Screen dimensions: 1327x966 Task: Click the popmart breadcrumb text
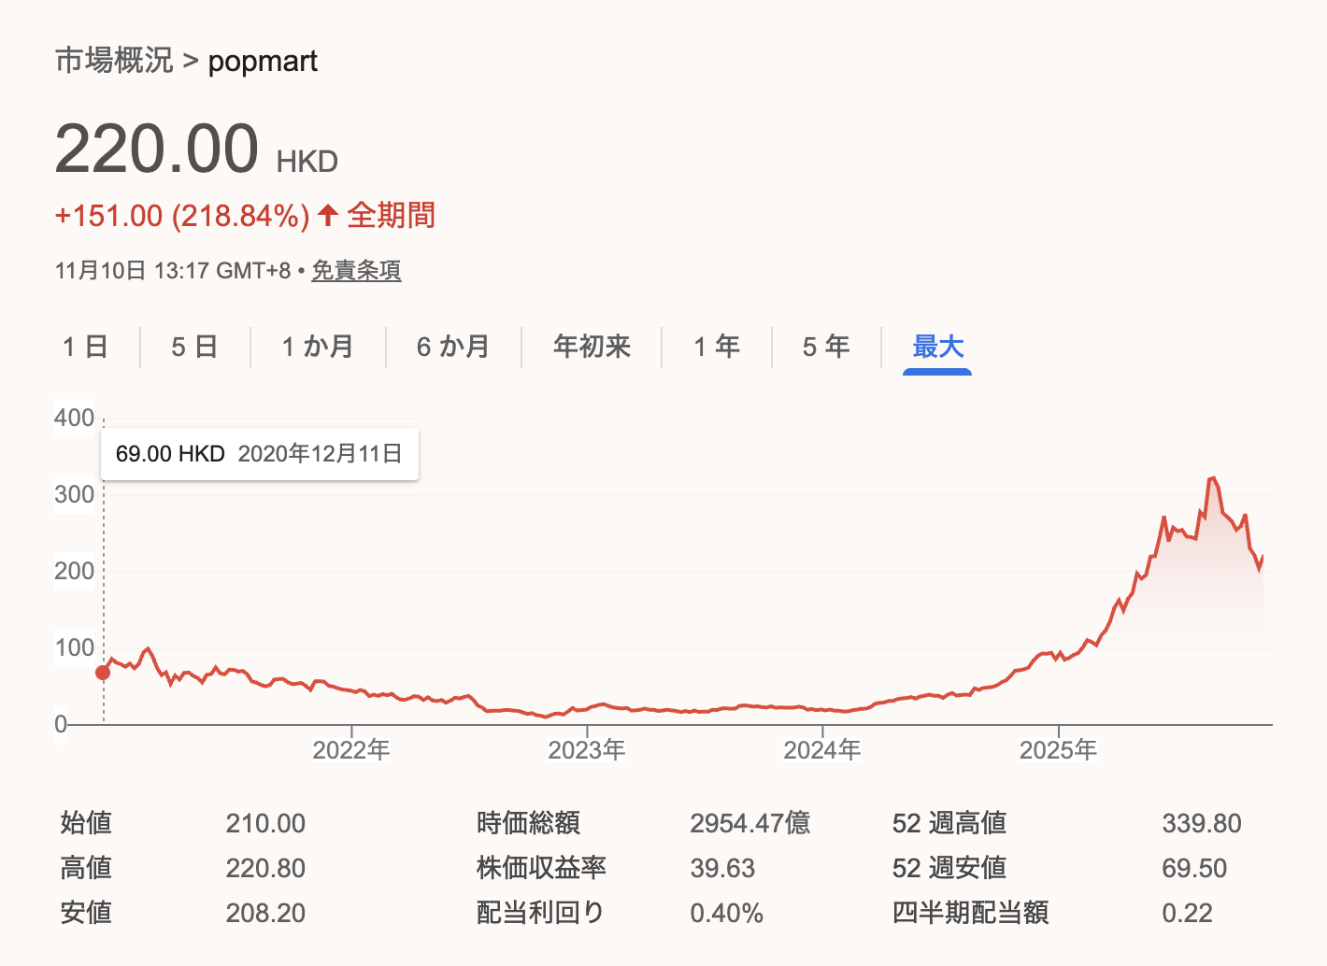point(263,62)
